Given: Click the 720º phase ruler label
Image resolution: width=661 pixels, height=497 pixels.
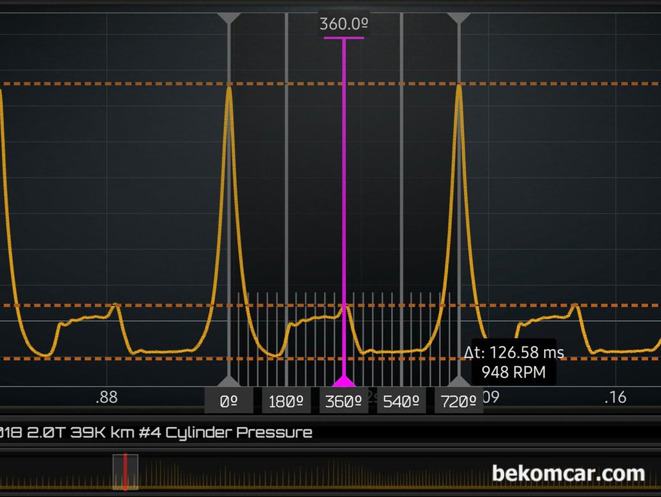Looking at the screenshot, I should click(458, 401).
